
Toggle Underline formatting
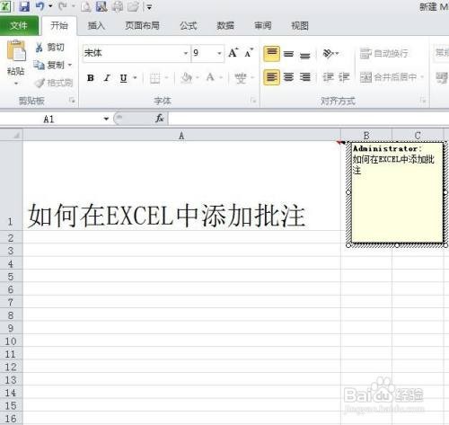point(123,78)
